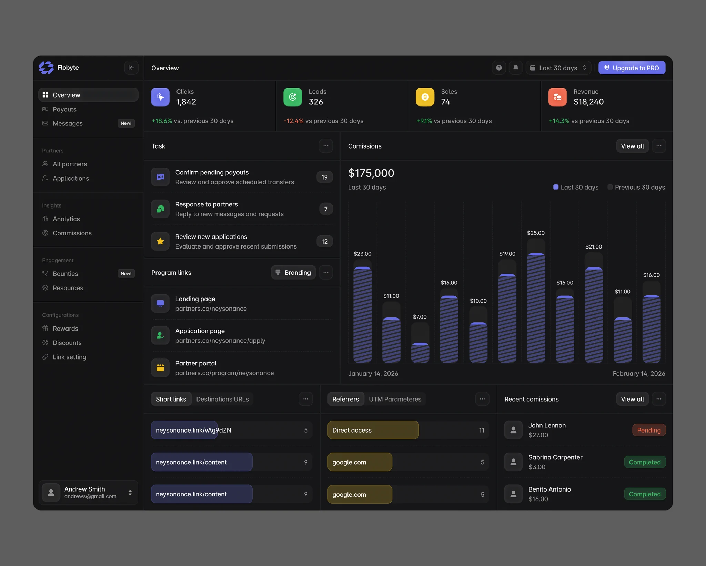Open the Task panel more options menu
706x566 pixels.
[x=326, y=146]
